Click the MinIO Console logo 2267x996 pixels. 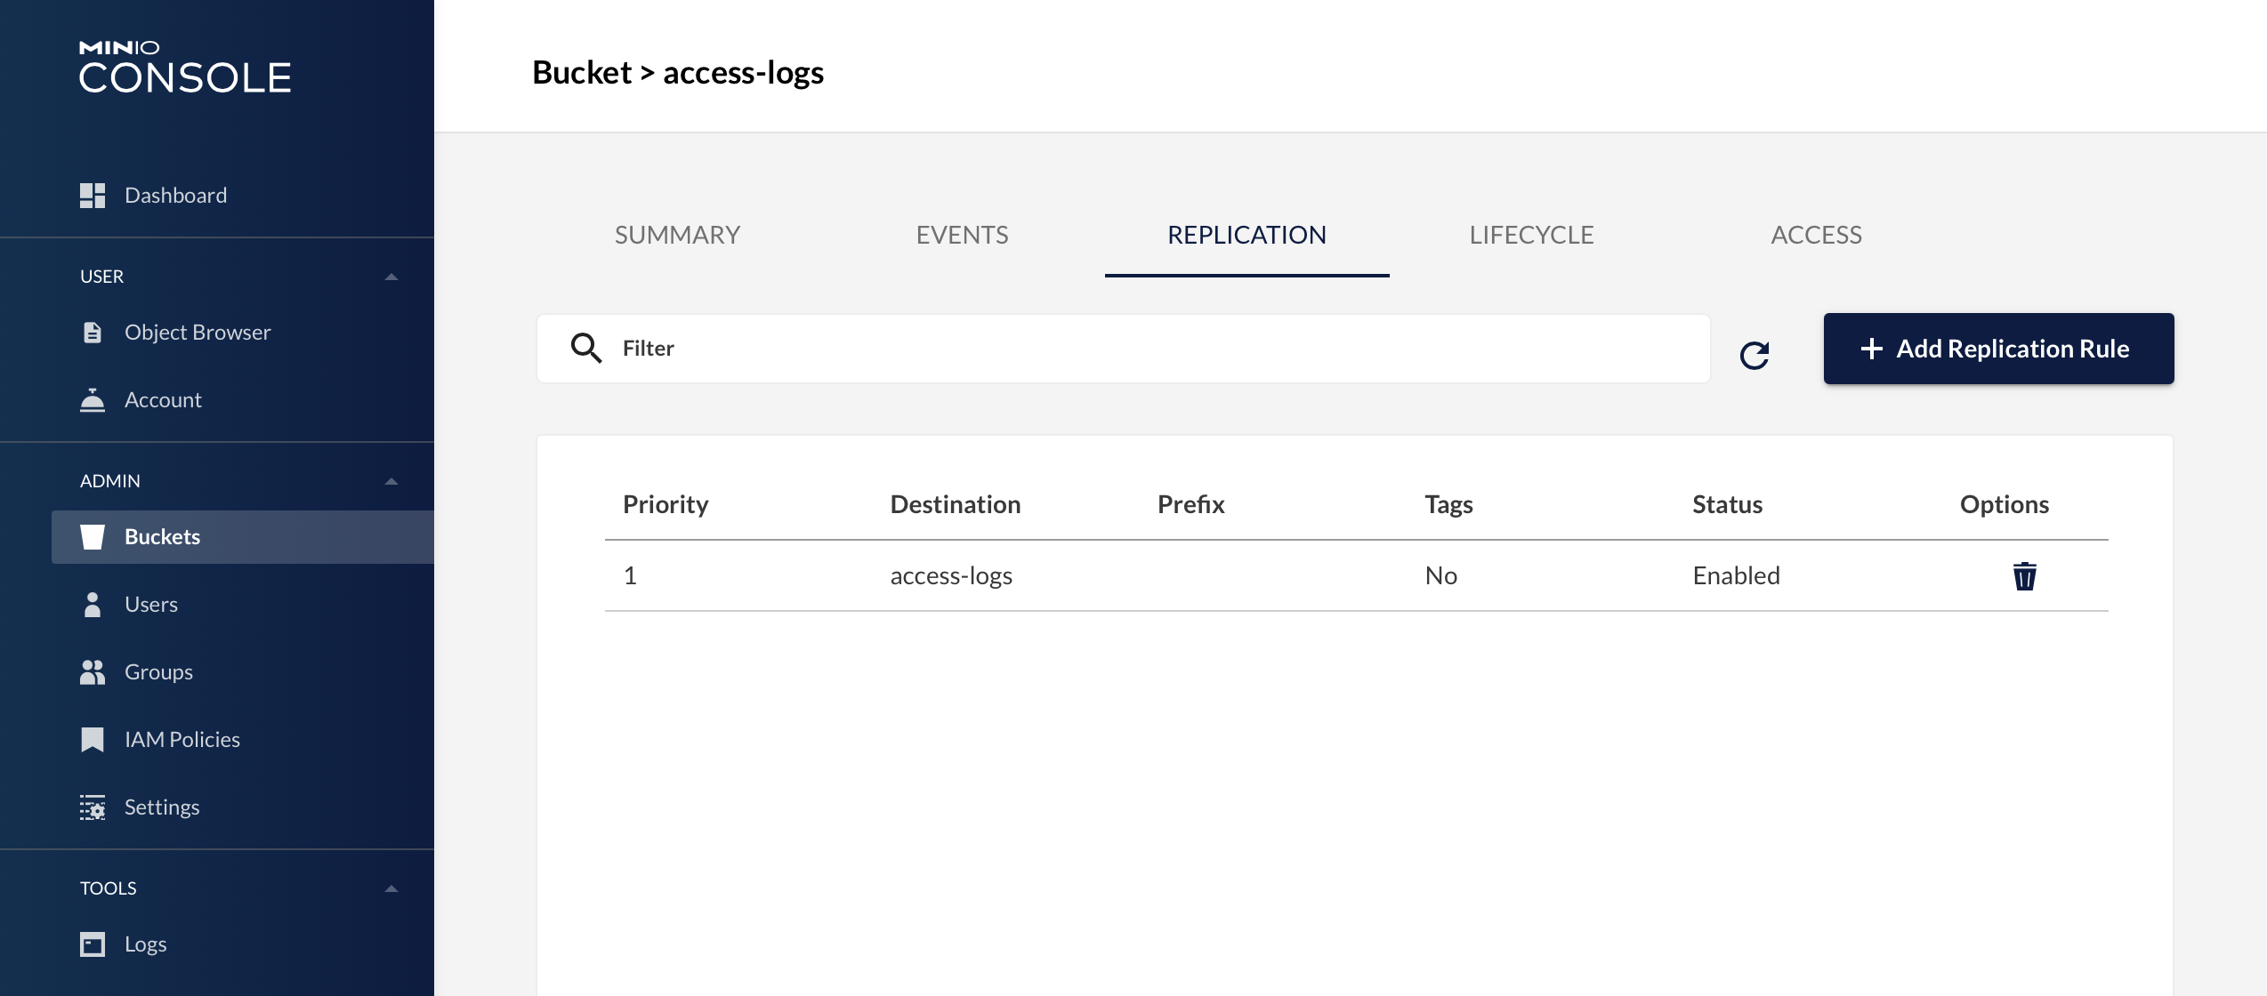tap(185, 67)
